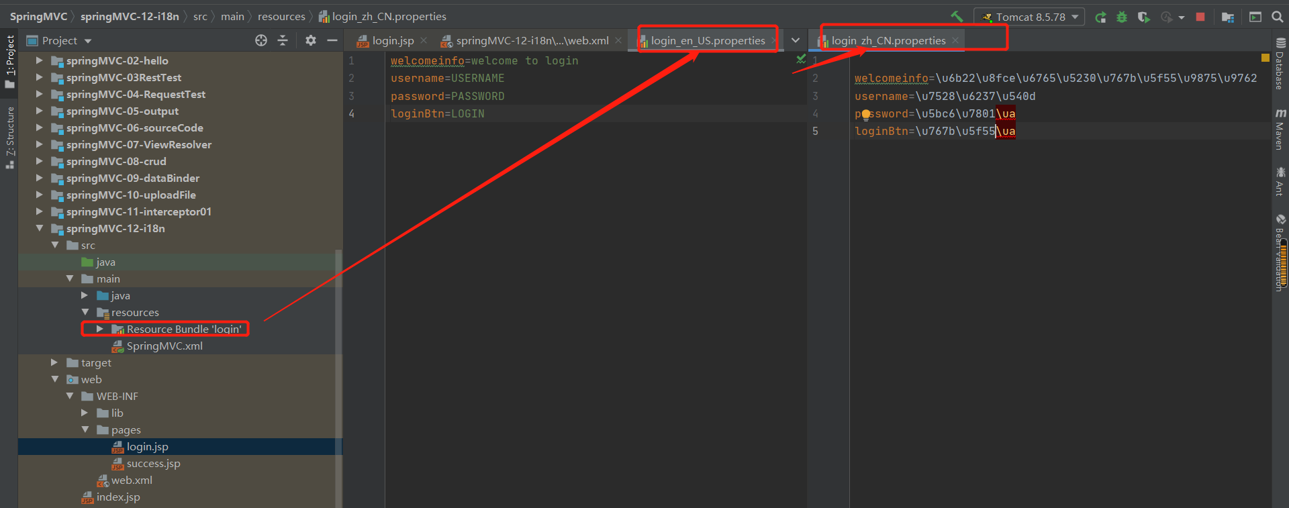Open the Ant tool window
The image size is (1289, 508).
pos(1280,181)
